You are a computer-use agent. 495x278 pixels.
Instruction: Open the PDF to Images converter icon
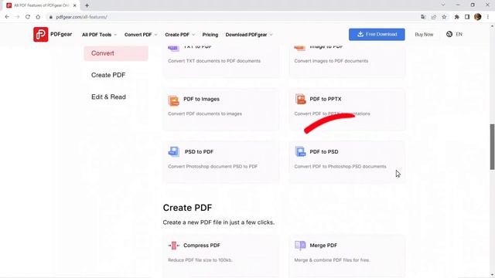[x=173, y=100]
